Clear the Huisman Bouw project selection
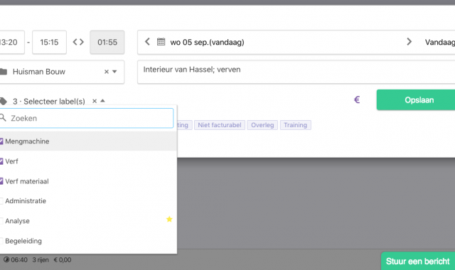 pos(107,72)
